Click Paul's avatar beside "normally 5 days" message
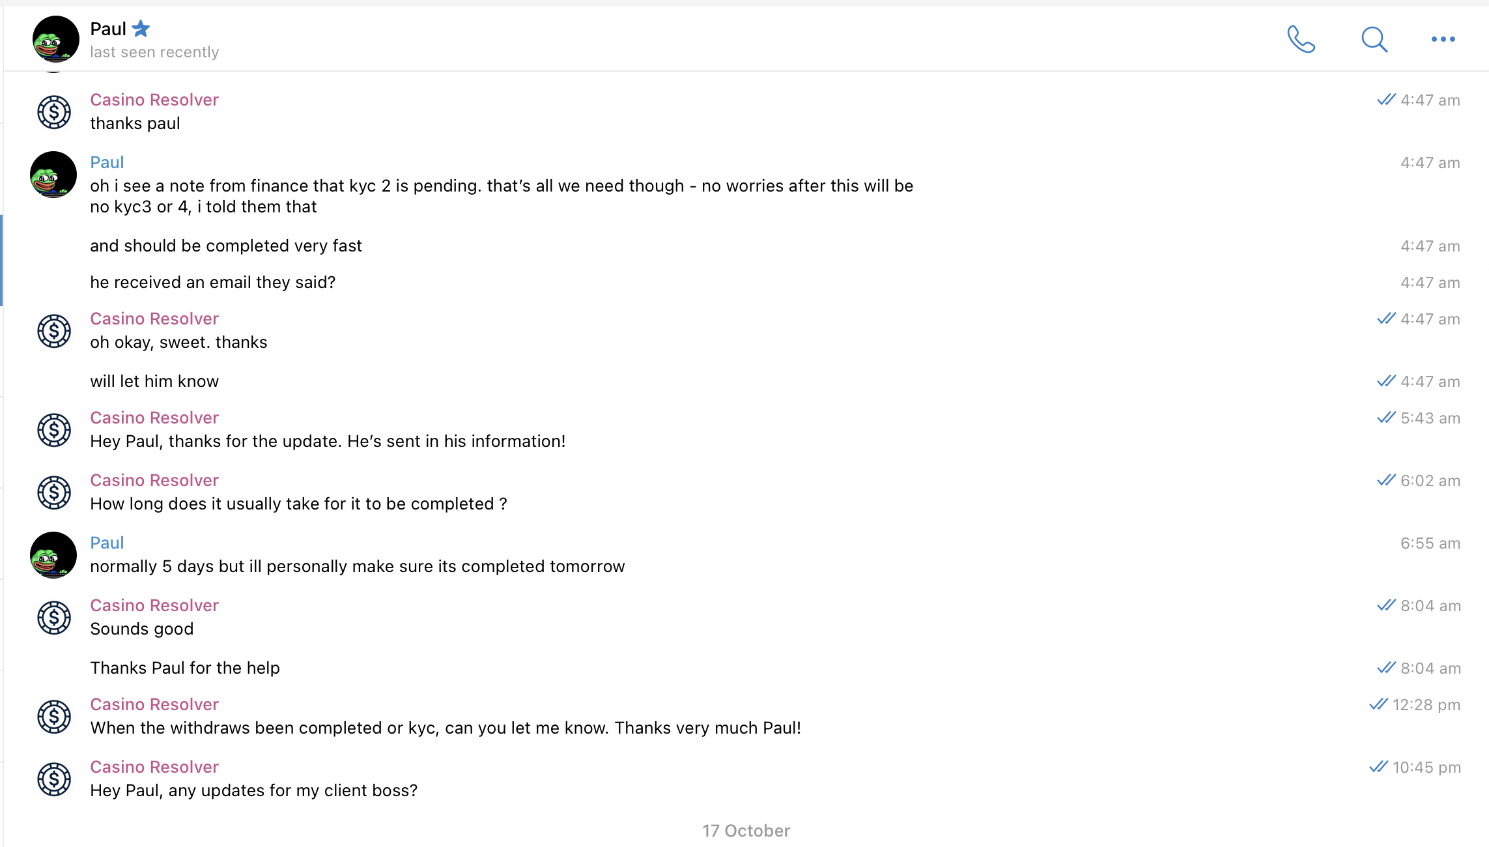This screenshot has height=847, width=1489. pyautogui.click(x=54, y=555)
